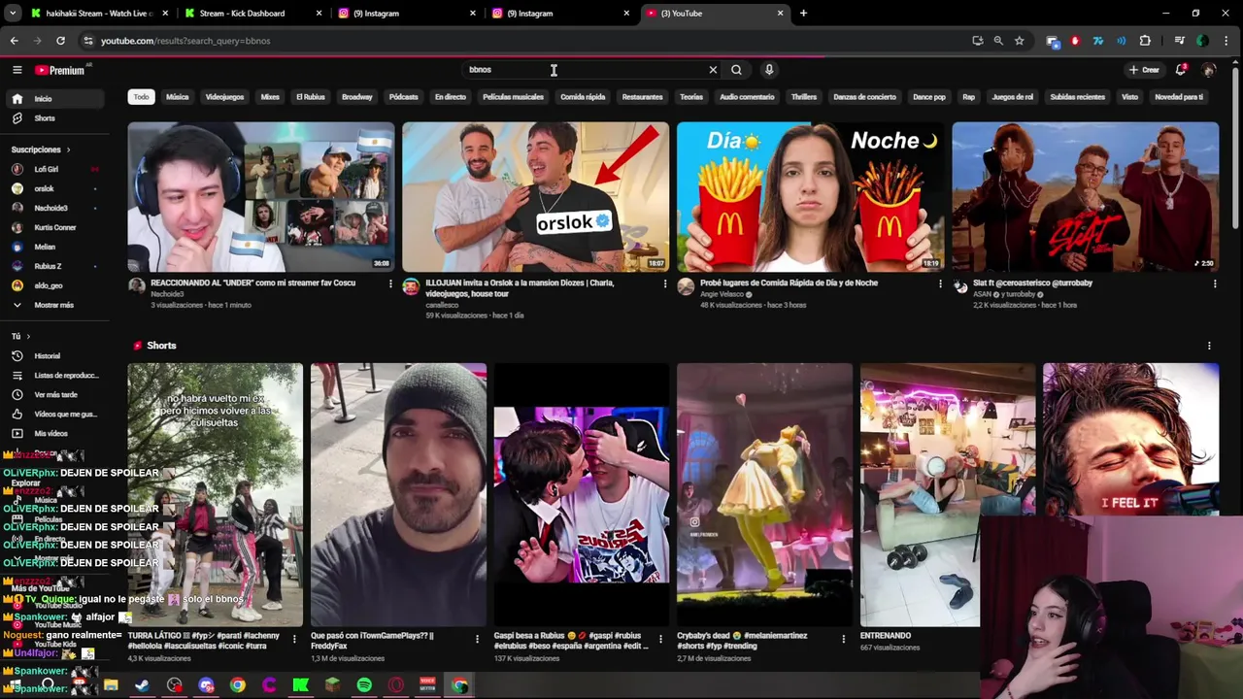The height and width of the screenshot is (699, 1243).
Task: Open video REACCIONANDO AL UNDER title
Action: (253, 283)
